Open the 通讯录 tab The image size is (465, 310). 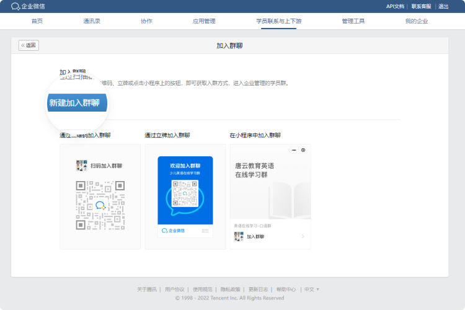92,21
